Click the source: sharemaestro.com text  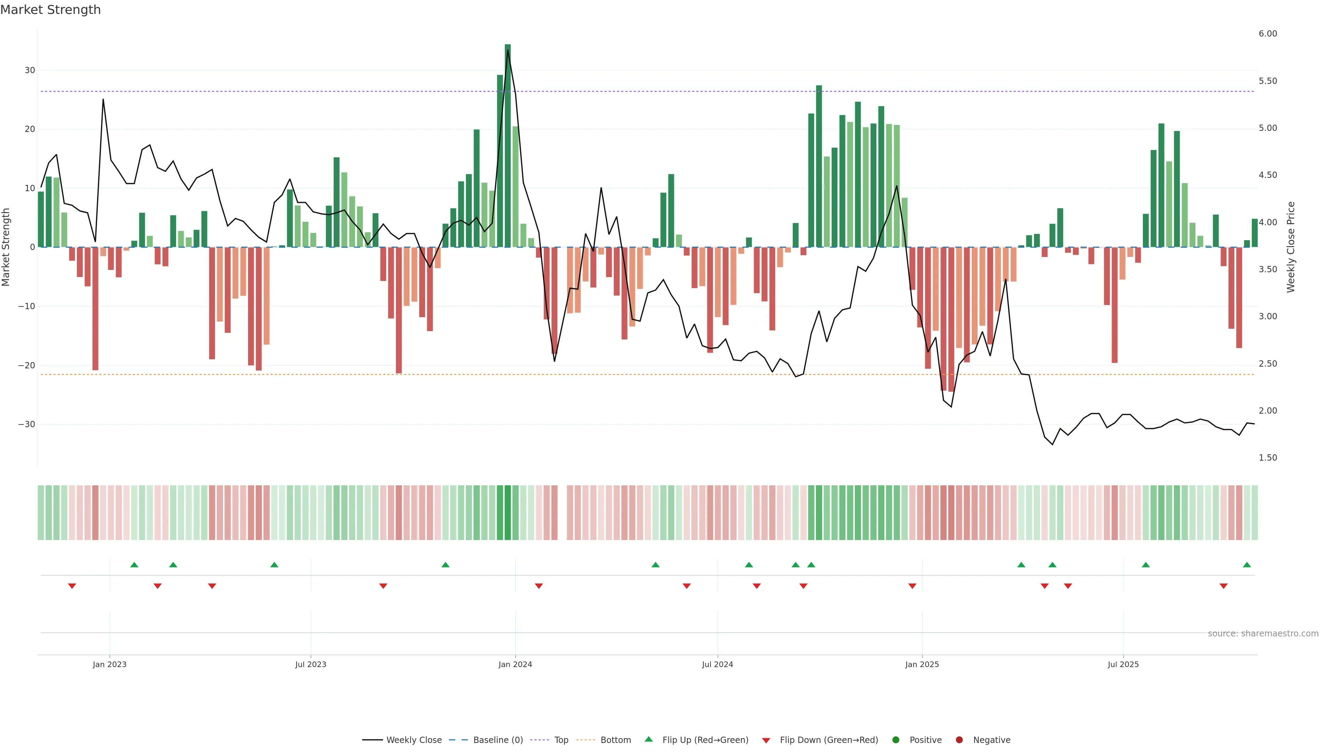(1263, 634)
